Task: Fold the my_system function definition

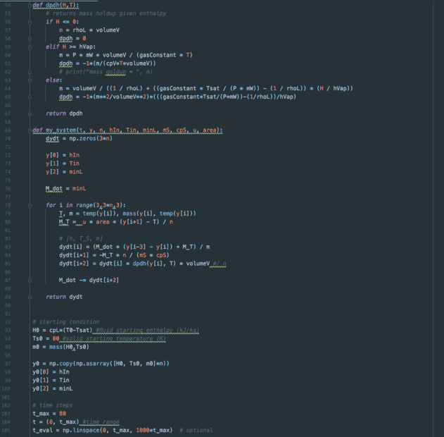Action: coord(30,130)
